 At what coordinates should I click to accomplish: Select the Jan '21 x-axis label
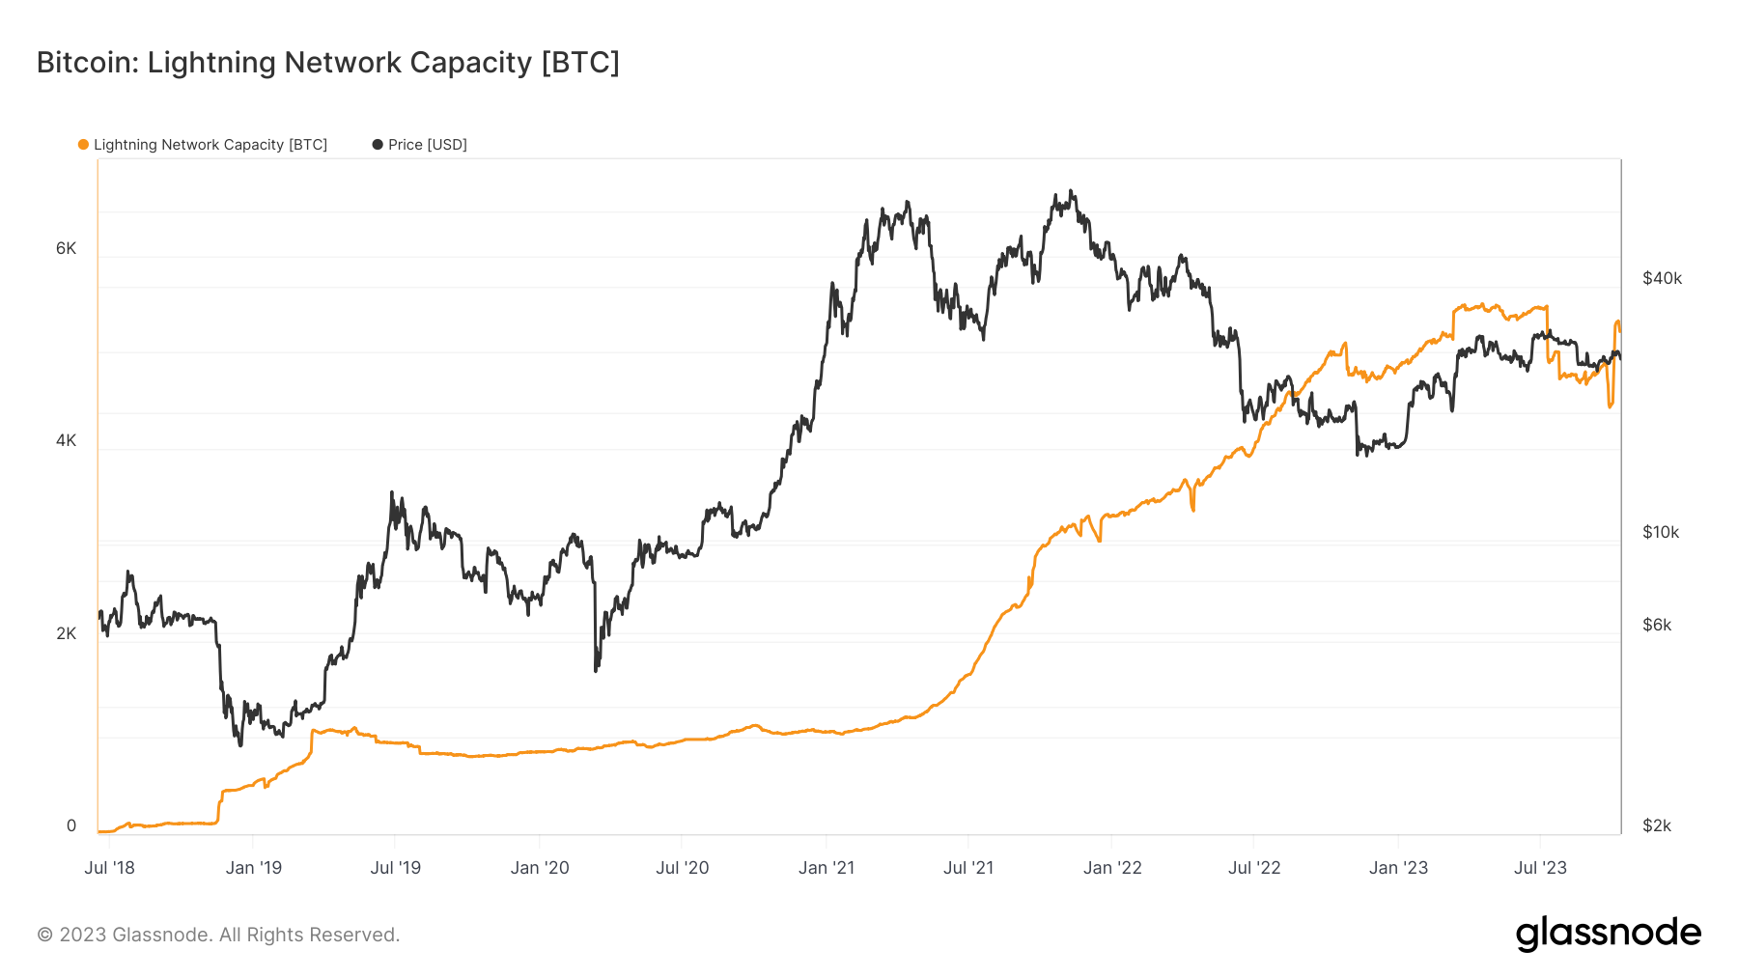(827, 868)
